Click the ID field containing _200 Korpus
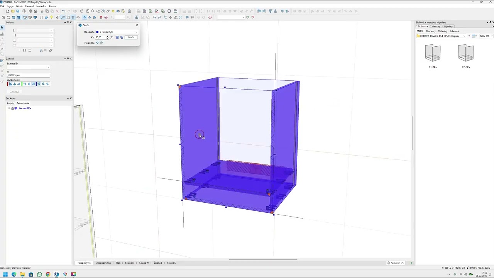The image size is (494, 278). point(28,75)
